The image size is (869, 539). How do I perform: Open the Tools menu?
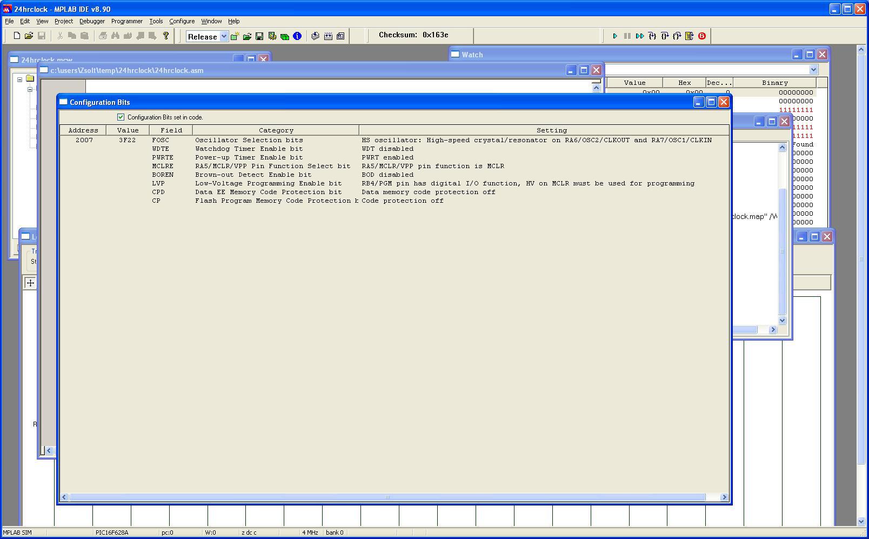156,21
